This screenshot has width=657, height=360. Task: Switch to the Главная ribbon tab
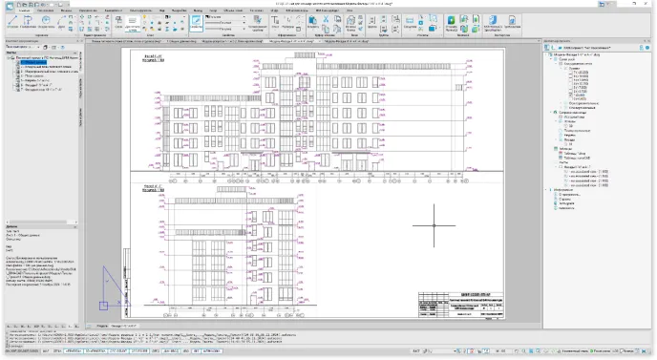pyautogui.click(x=24, y=11)
